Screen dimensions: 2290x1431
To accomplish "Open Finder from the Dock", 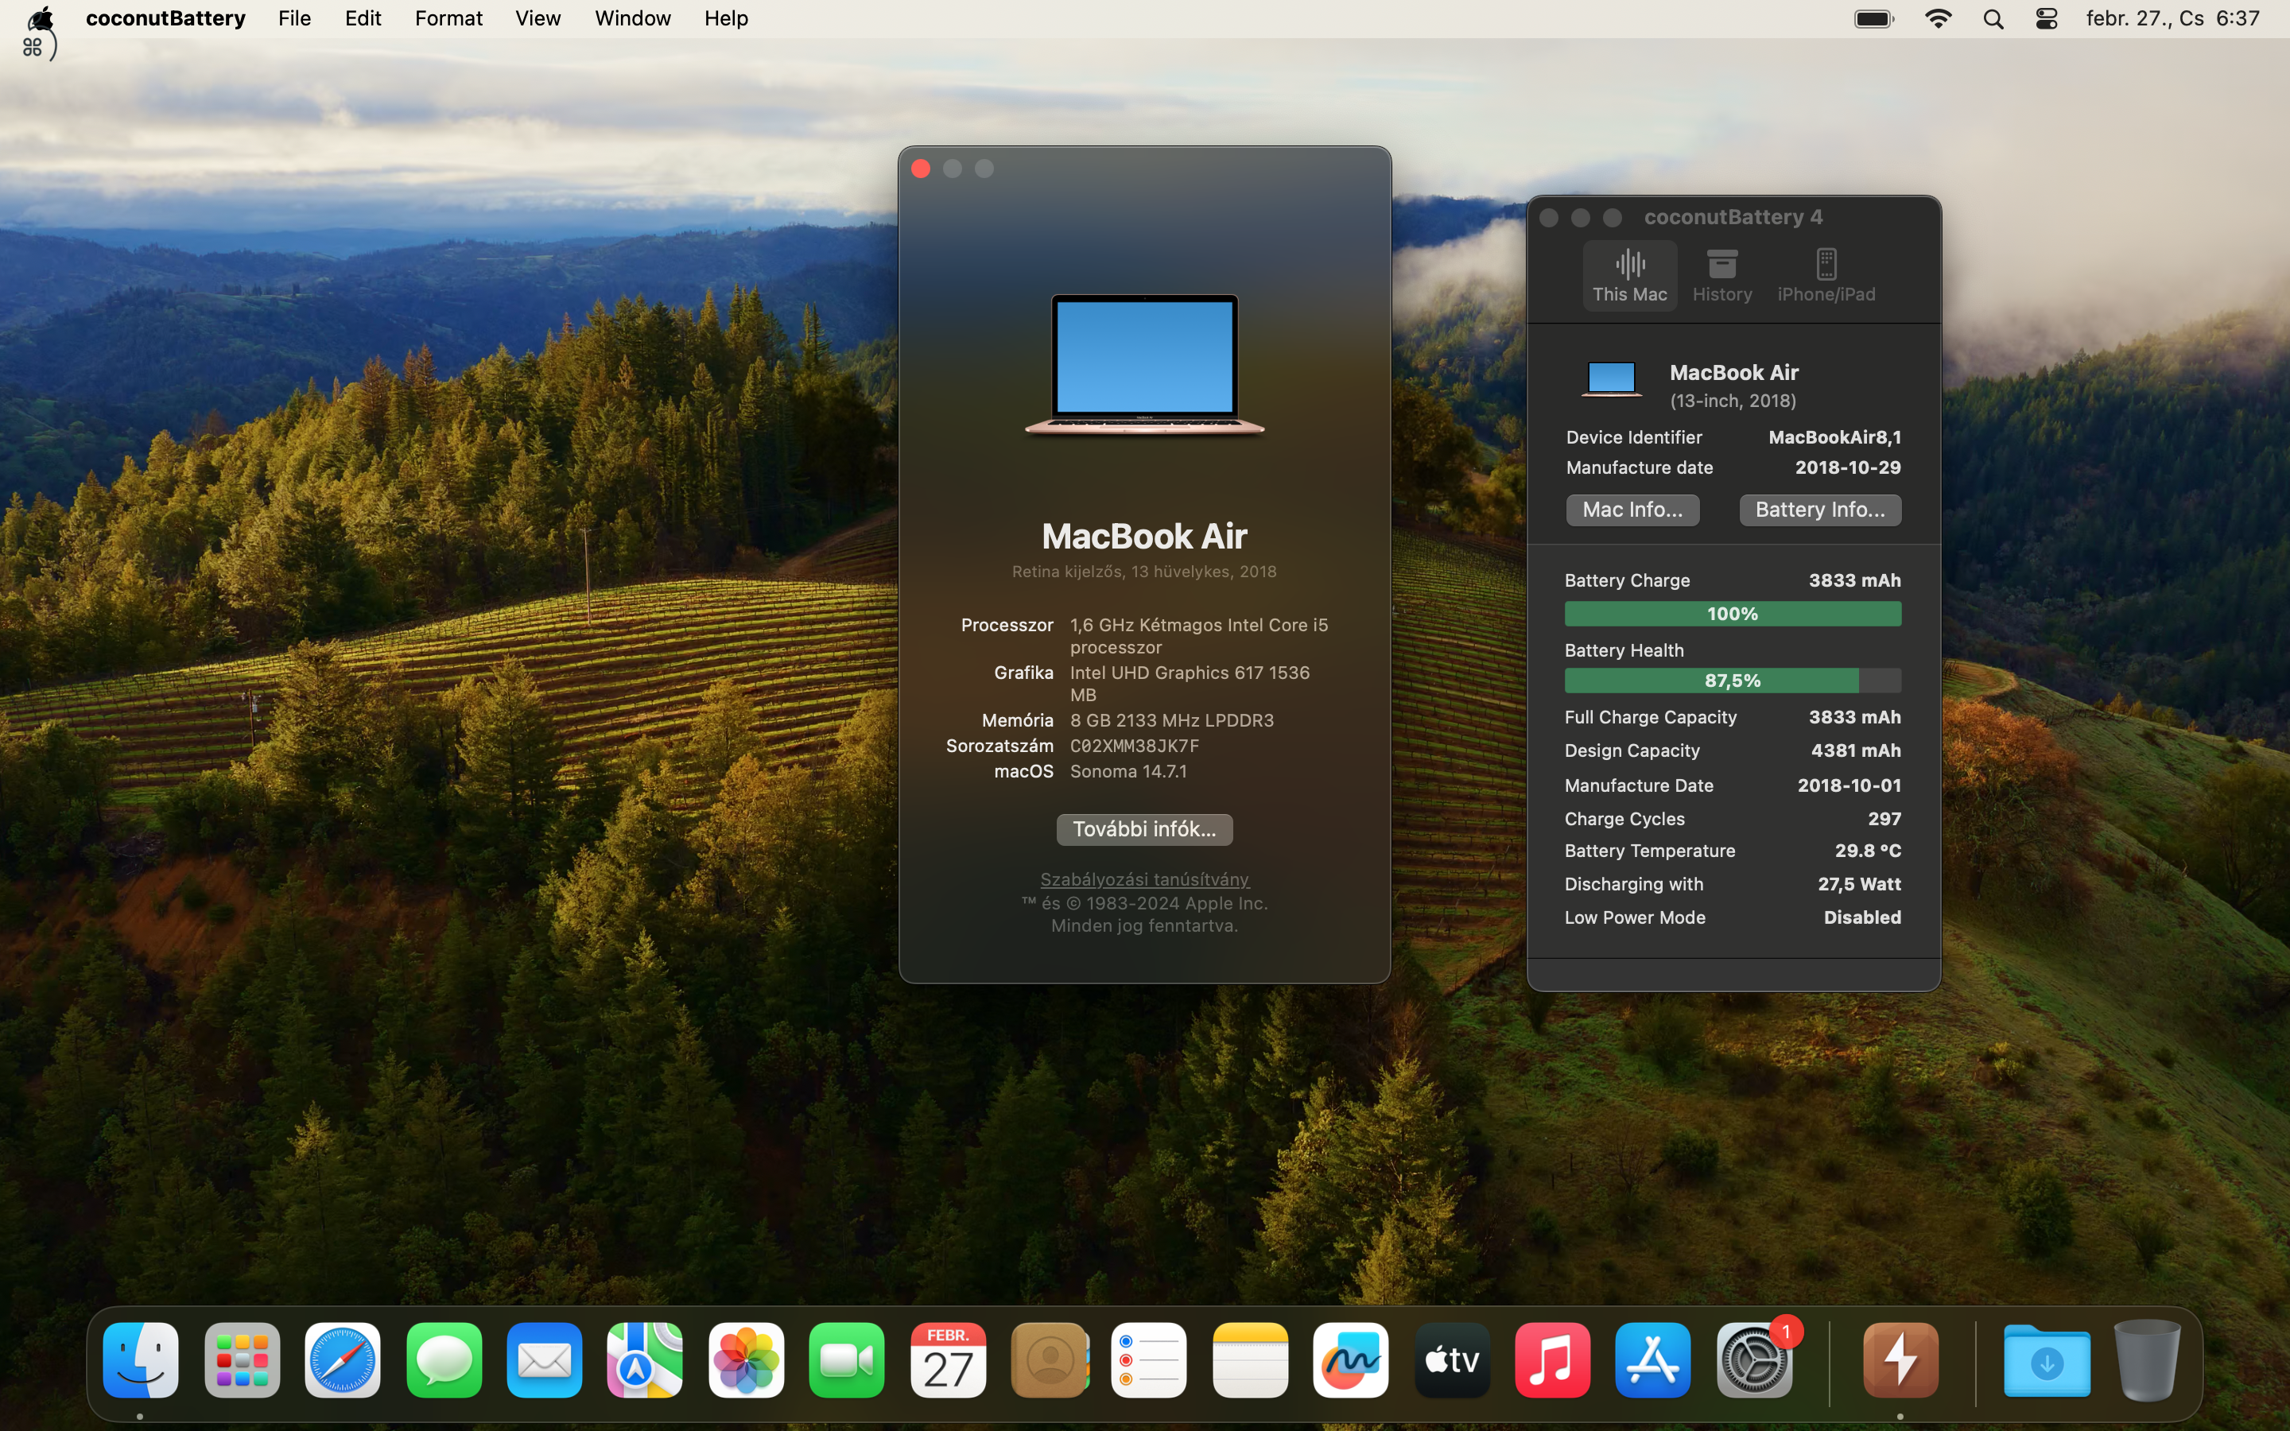I will click(141, 1360).
